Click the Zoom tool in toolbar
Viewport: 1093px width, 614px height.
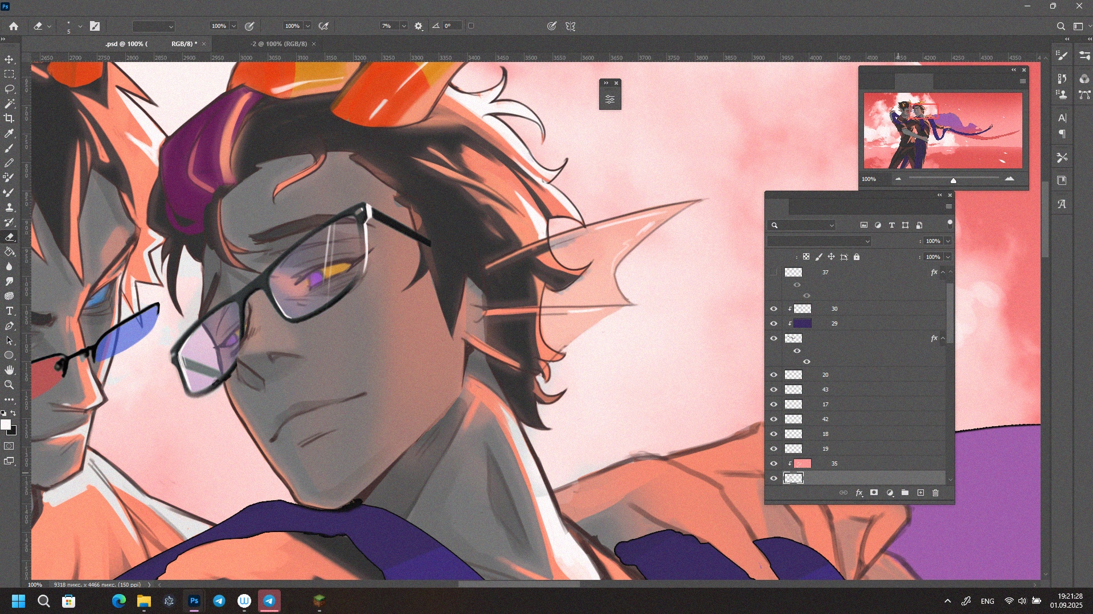(x=9, y=385)
